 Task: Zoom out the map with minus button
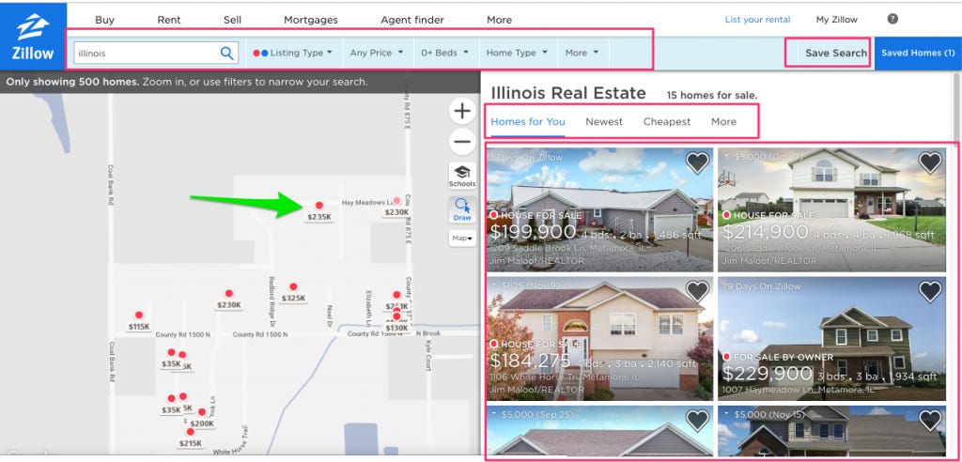click(x=462, y=142)
